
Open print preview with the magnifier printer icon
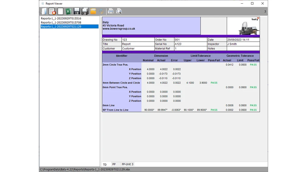[119, 11]
